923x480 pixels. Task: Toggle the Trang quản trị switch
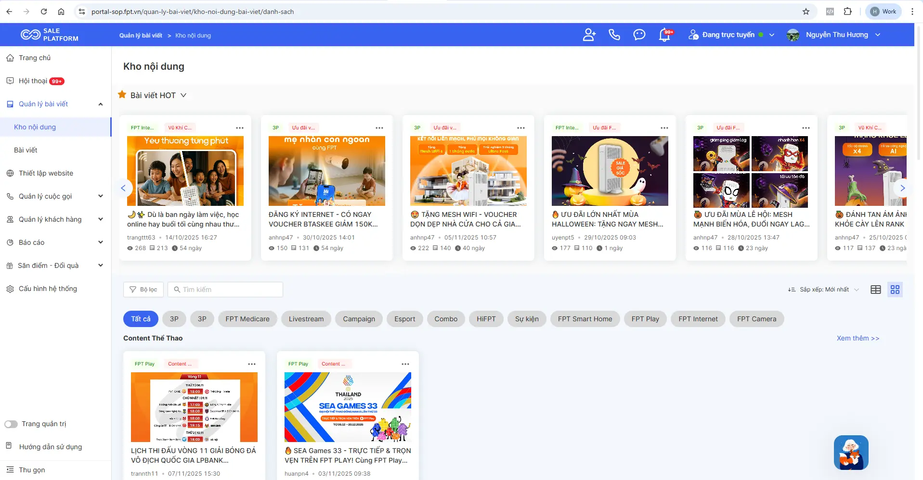click(x=11, y=424)
